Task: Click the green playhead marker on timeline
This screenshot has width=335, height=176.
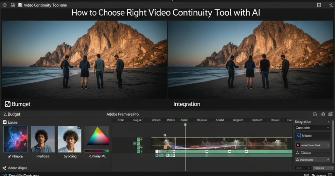Action: [x=185, y=125]
